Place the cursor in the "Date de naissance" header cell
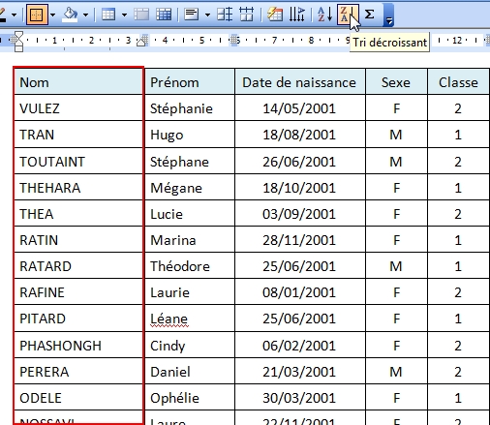490x425 pixels. pos(300,82)
